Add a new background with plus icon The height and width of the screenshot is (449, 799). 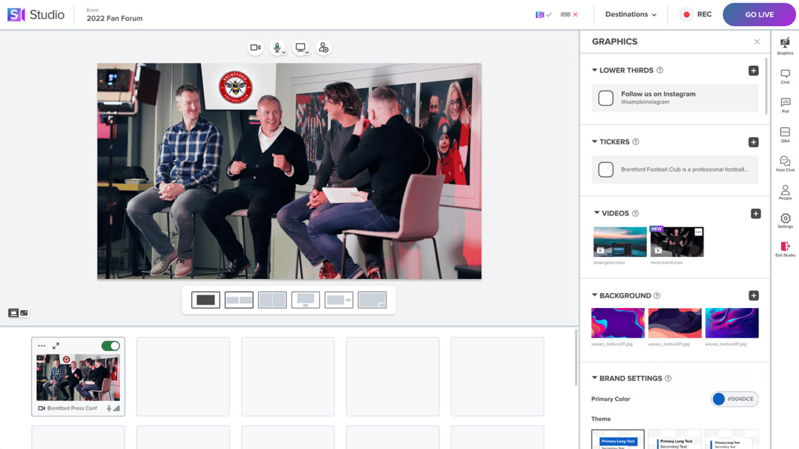coord(753,296)
